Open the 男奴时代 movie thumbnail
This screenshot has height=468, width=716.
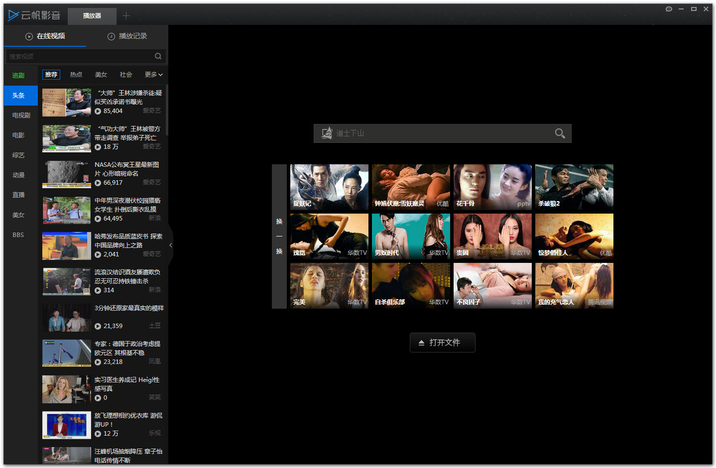pyautogui.click(x=411, y=236)
